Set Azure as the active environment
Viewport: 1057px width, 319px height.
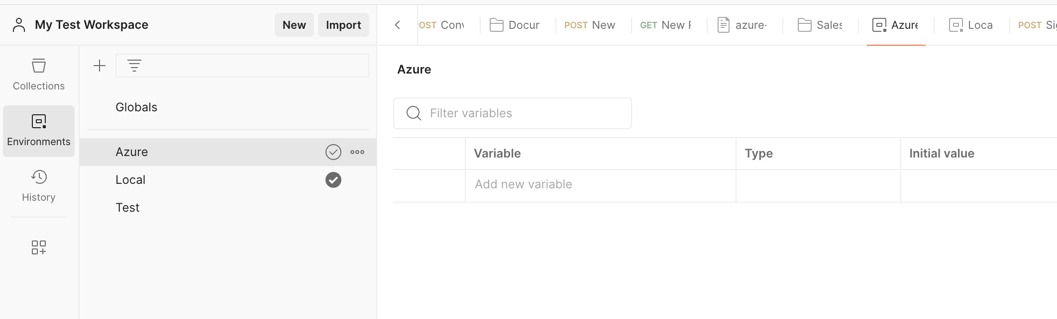coord(333,152)
